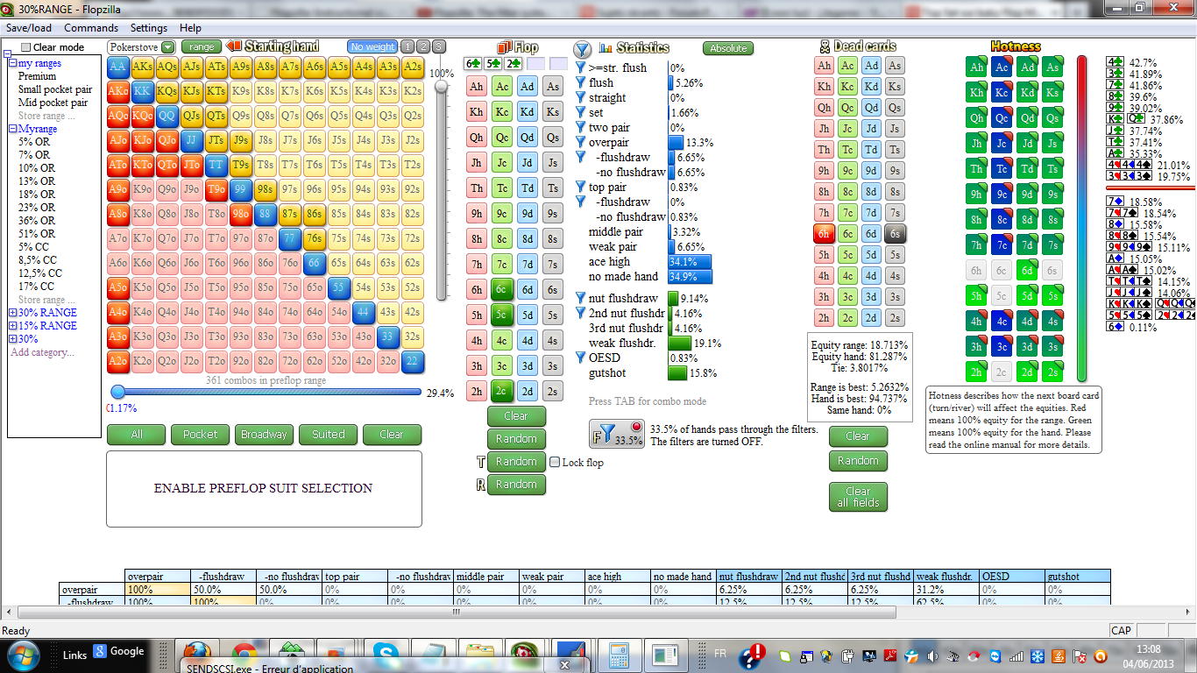The image size is (1197, 673).
Task: Click the Broadway button
Action: pyautogui.click(x=264, y=434)
